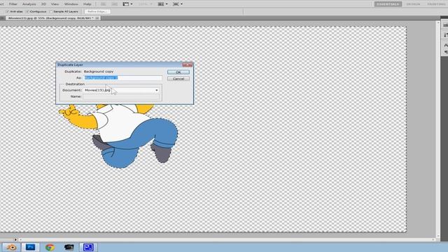The height and width of the screenshot is (252, 448).
Task: Select the Design workspace
Action: [x=413, y=4]
